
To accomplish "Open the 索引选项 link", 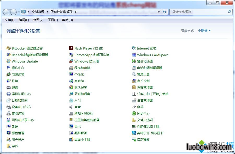I will click(18, 114).
